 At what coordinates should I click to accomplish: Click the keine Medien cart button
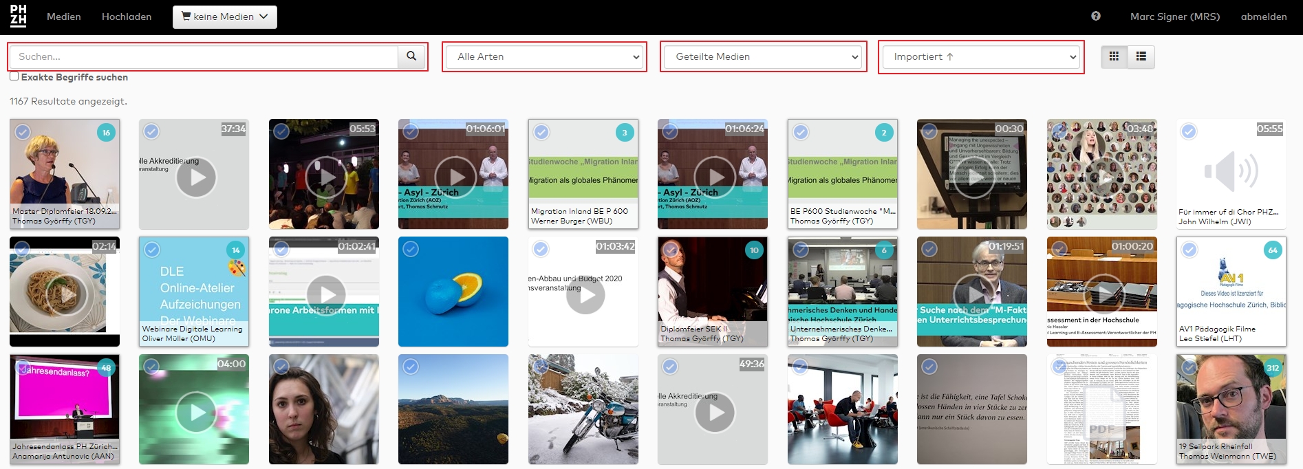(x=224, y=17)
